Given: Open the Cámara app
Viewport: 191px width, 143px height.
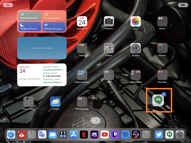Looking at the screenshot, I should pos(109,22).
